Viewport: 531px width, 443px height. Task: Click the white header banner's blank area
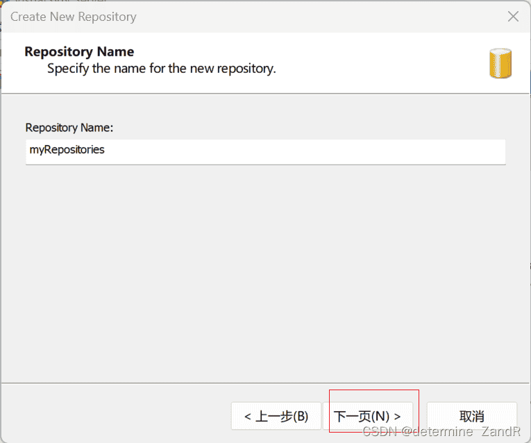pyautogui.click(x=382, y=62)
